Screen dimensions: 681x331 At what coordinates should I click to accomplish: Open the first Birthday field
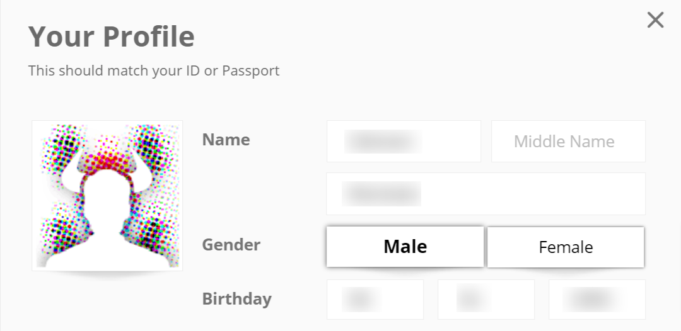(x=375, y=299)
